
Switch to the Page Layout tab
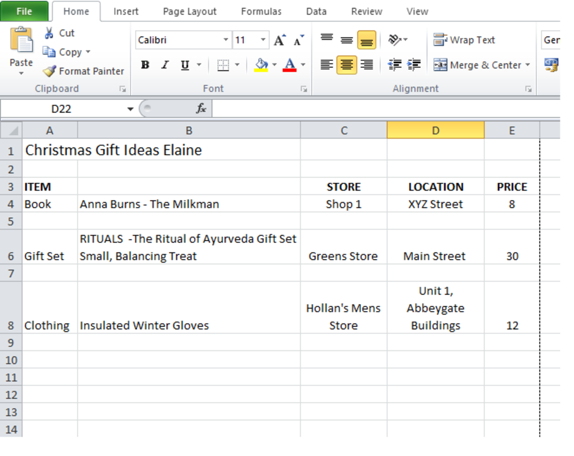point(189,11)
